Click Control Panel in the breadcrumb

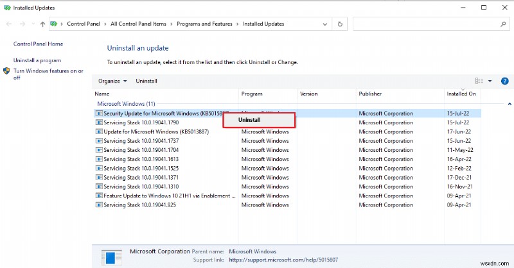[84, 24]
